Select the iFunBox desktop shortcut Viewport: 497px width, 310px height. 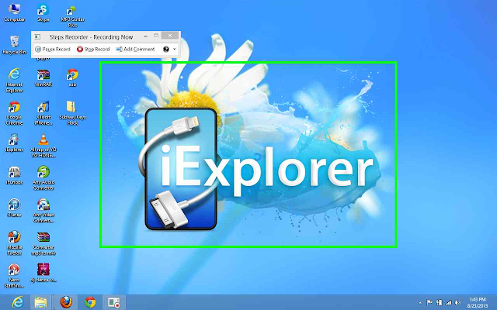[x=14, y=176]
